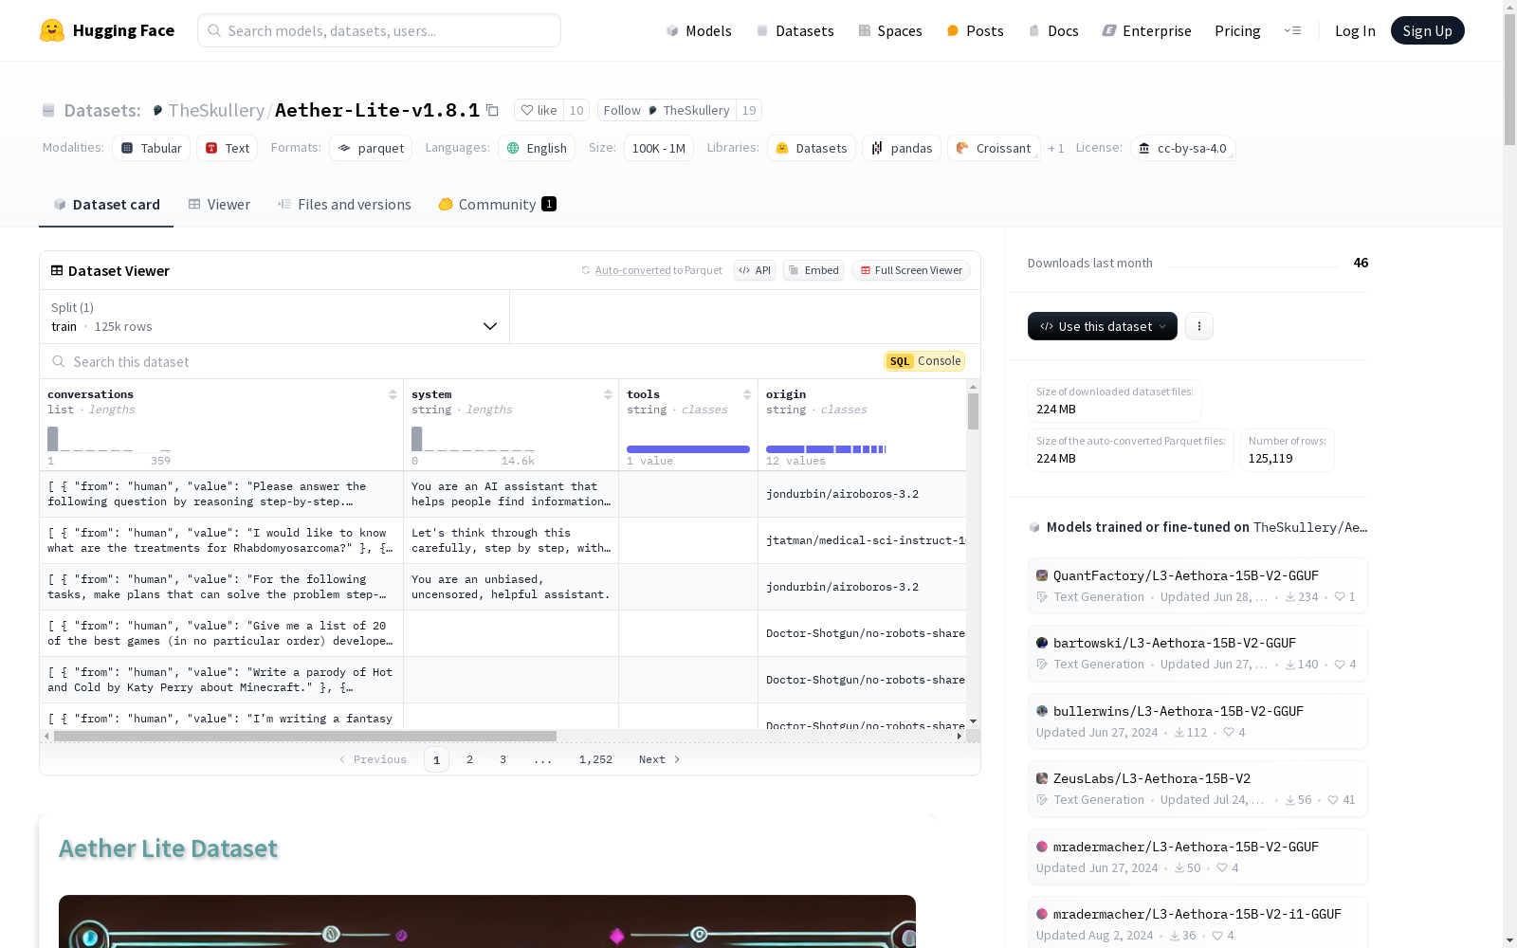
Task: Open the API button in viewer
Action: click(x=755, y=270)
